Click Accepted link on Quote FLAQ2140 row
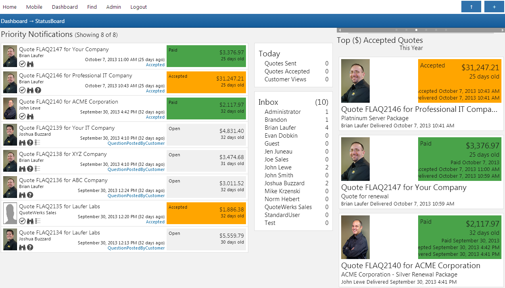This screenshot has width=505, height=288. click(155, 117)
